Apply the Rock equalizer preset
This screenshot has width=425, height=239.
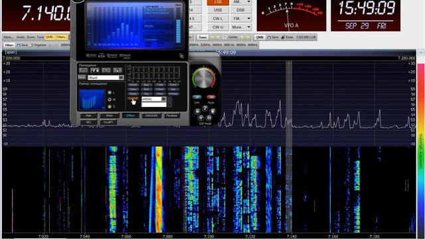pos(146,89)
